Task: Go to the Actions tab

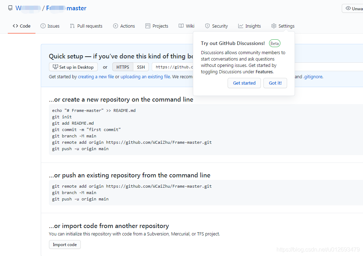Action: [x=124, y=26]
